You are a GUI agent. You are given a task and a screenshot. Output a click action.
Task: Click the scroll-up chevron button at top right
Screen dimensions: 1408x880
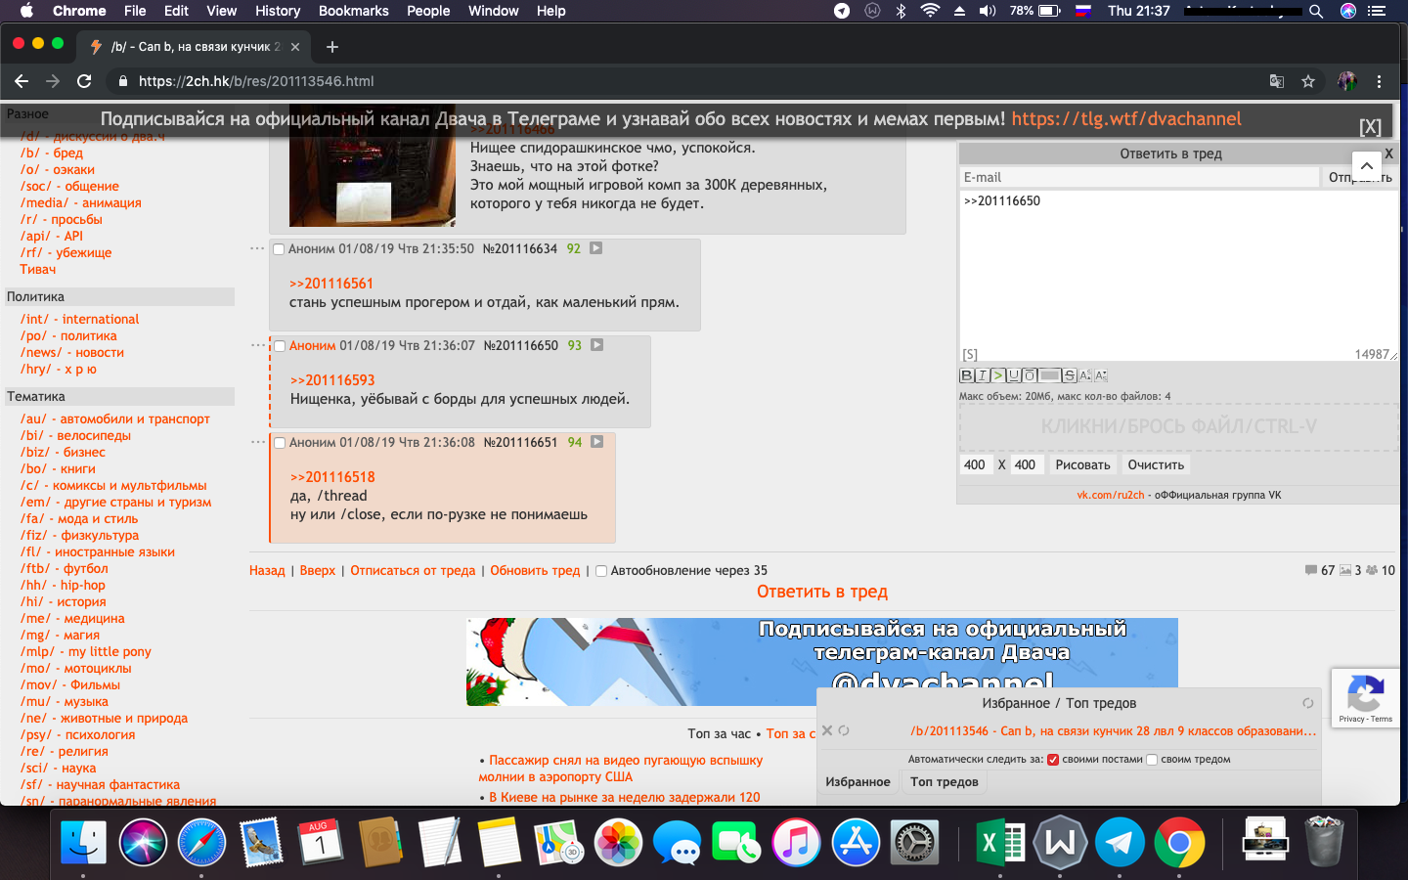pyautogui.click(x=1366, y=166)
